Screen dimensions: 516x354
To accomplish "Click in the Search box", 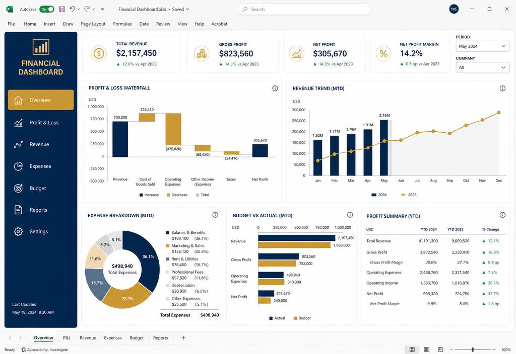I will pyautogui.click(x=304, y=9).
